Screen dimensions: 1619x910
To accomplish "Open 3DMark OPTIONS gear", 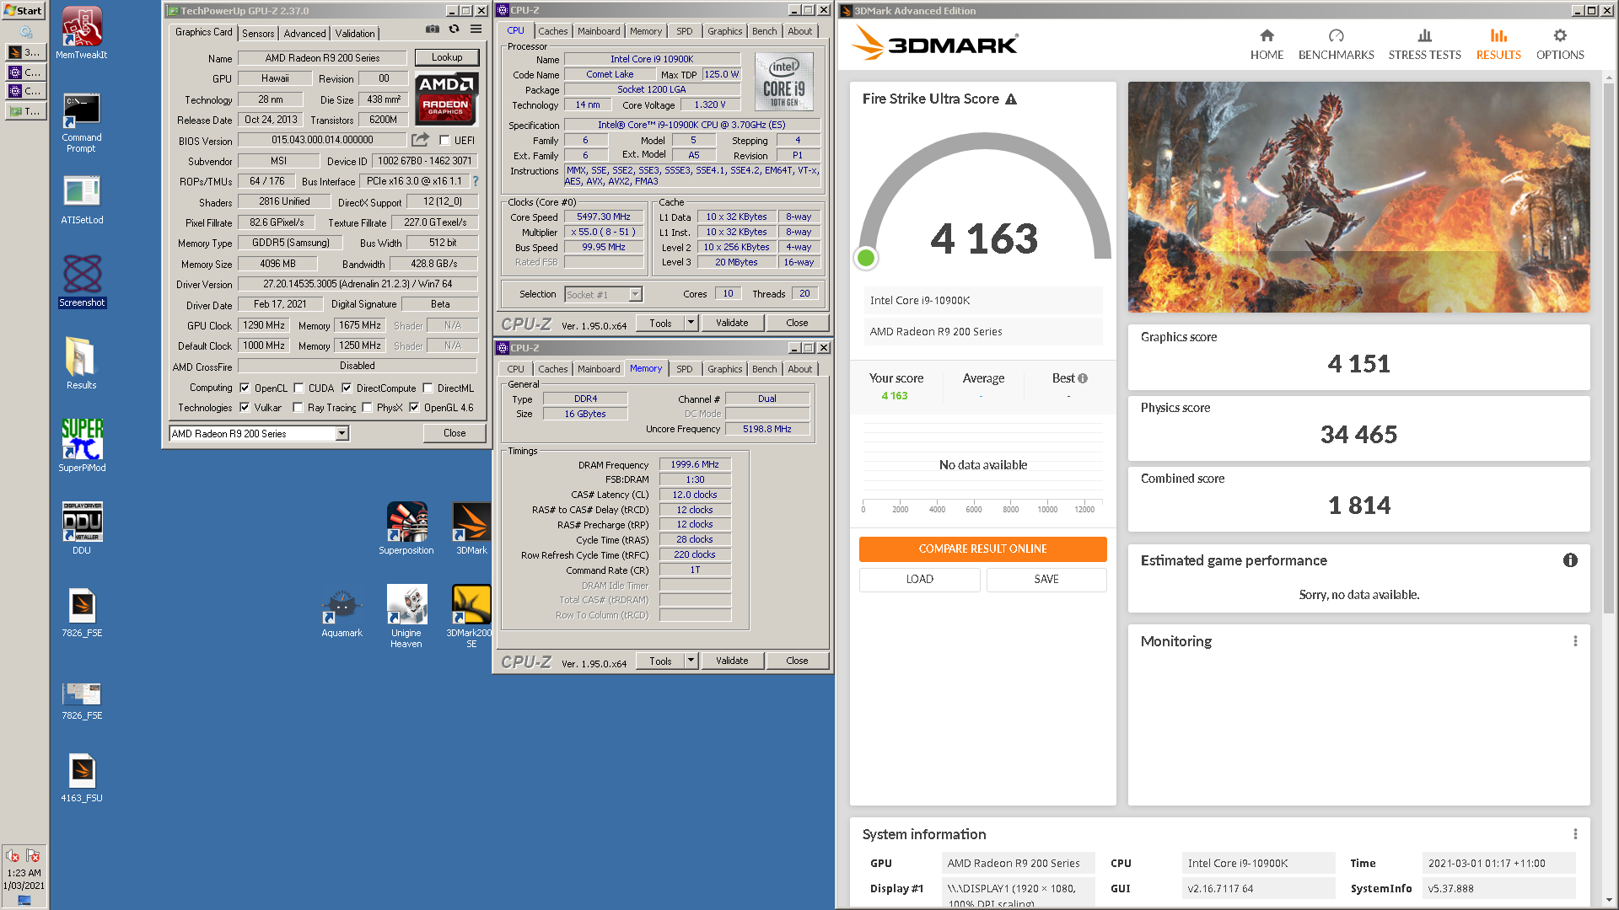I will click(x=1560, y=45).
